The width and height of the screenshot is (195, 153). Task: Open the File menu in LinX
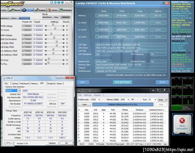coord(80,95)
